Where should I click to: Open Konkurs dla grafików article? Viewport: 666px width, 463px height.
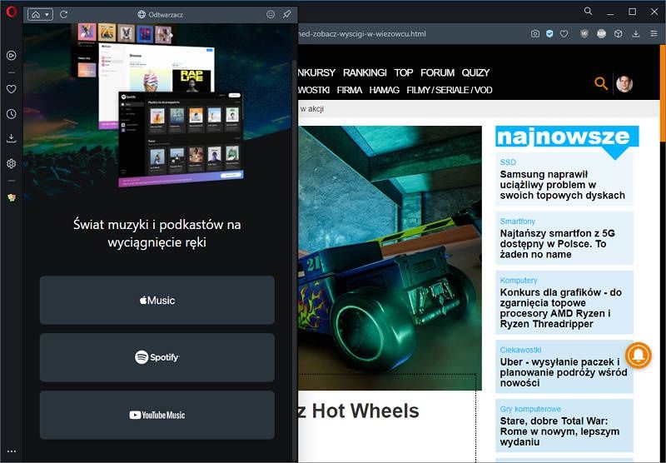[560, 308]
